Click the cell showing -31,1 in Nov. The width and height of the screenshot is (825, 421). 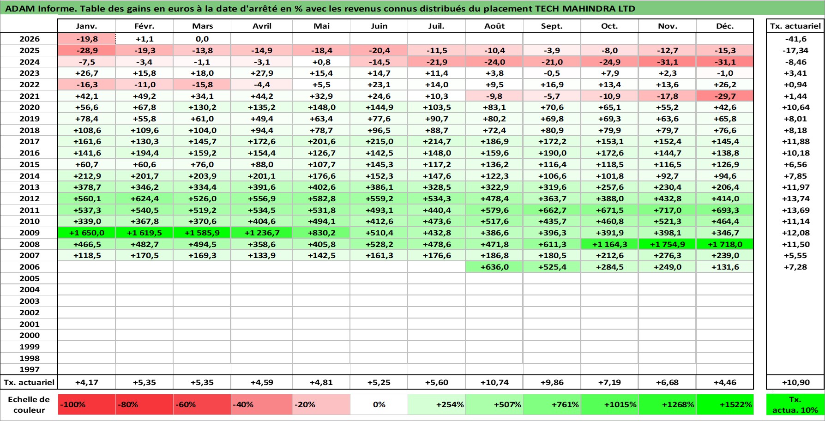[667, 62]
